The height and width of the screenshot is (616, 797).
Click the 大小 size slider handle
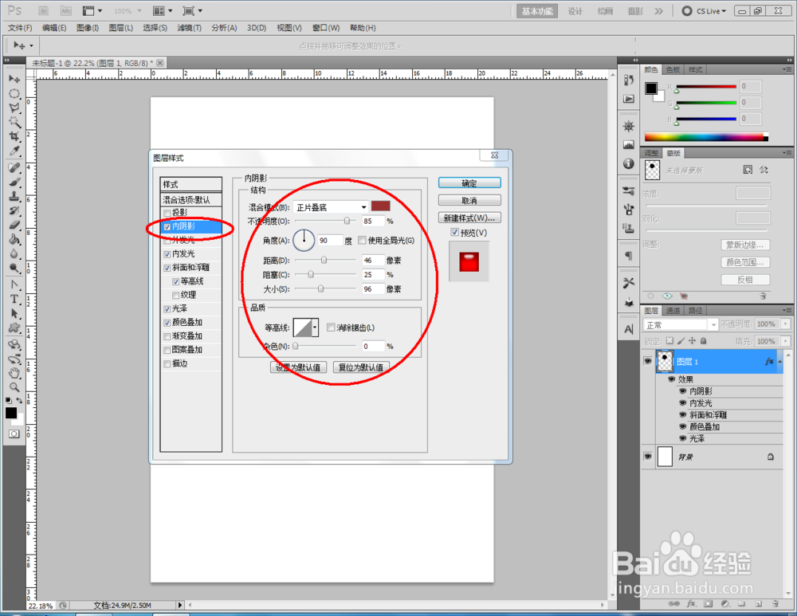(x=320, y=288)
